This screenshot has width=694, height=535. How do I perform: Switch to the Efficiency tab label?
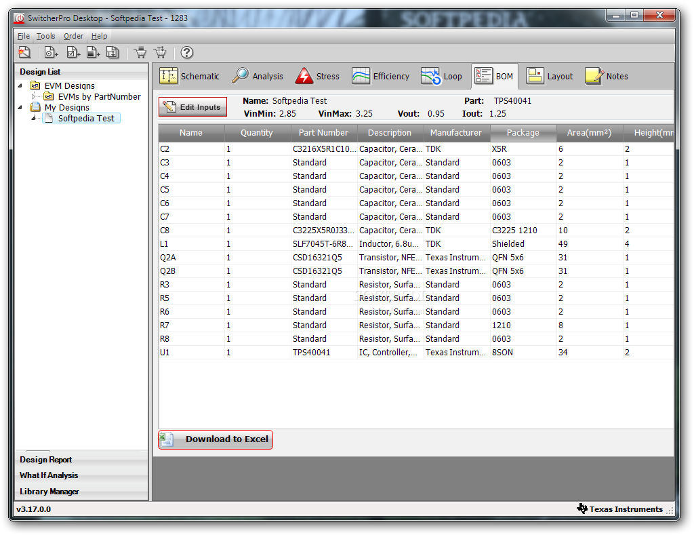click(x=391, y=76)
